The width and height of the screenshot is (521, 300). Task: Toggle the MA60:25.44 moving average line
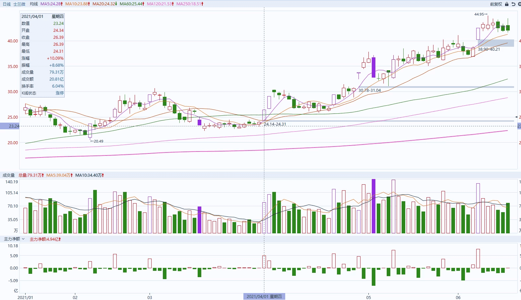click(132, 4)
